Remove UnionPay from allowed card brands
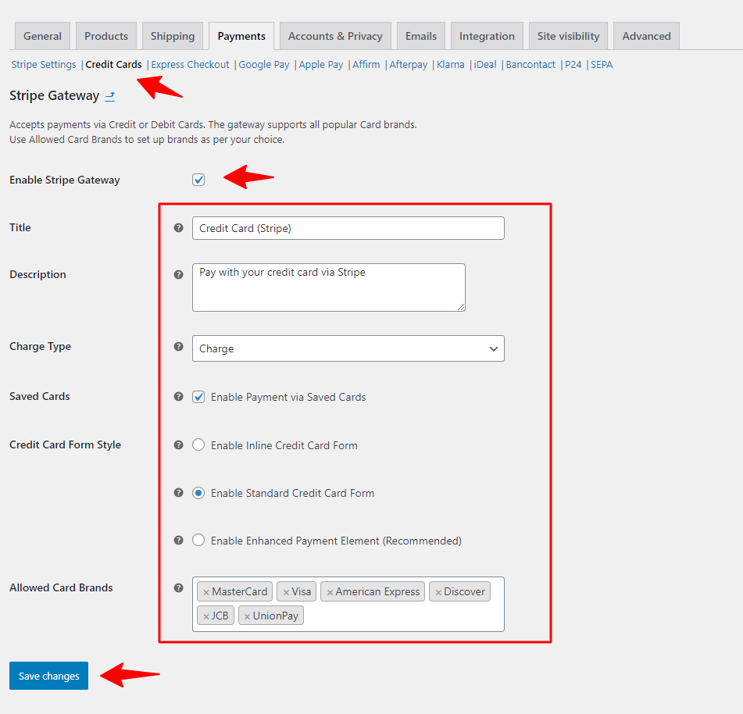743x714 pixels. tap(246, 616)
